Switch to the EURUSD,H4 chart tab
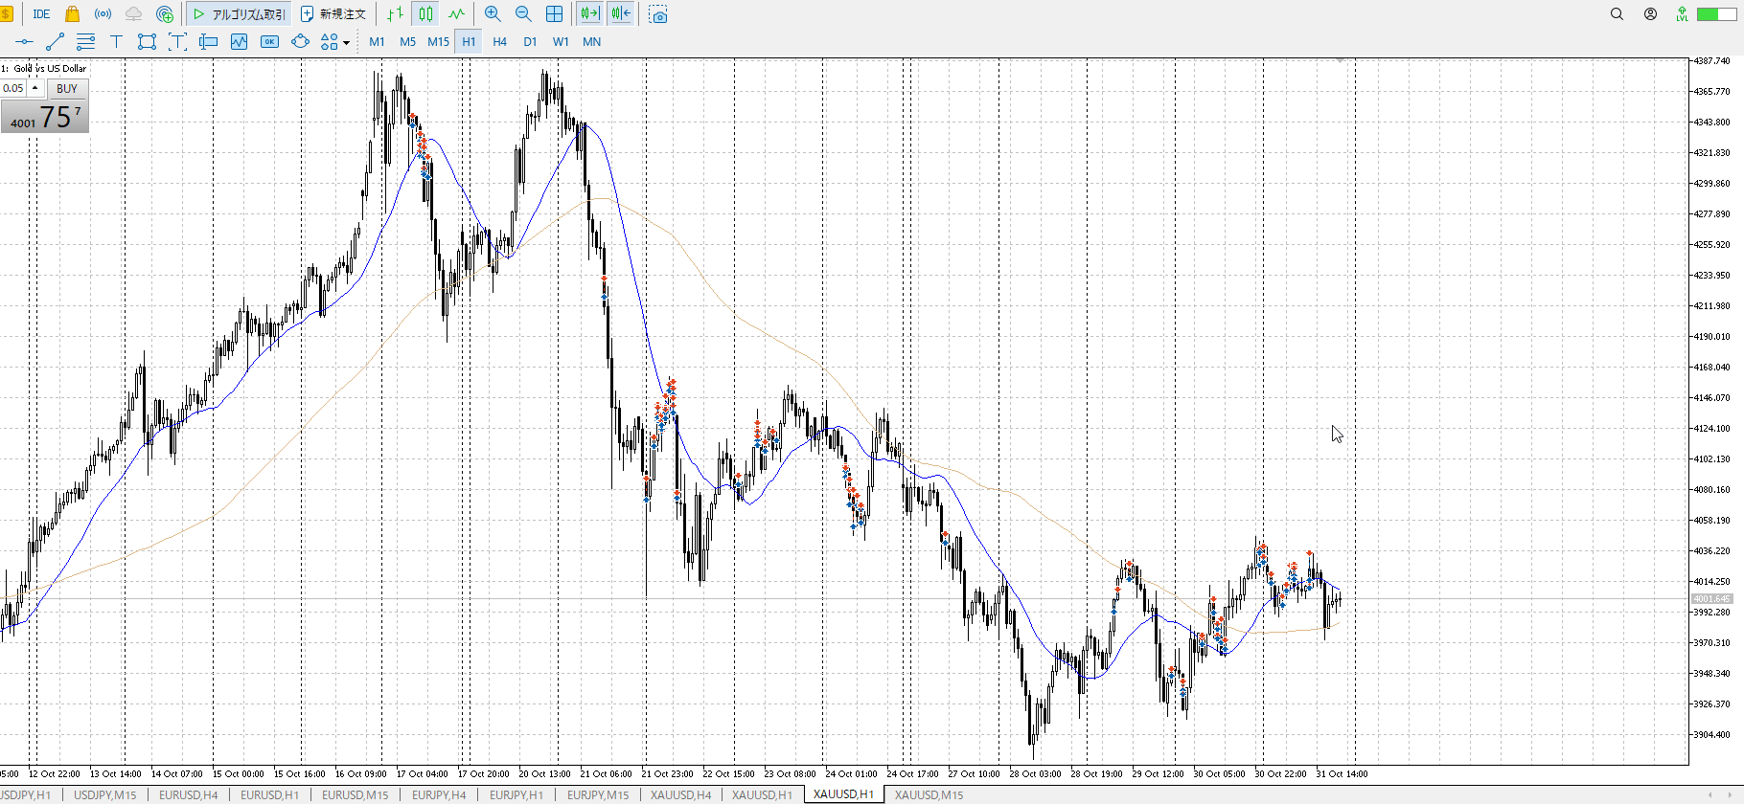This screenshot has width=1744, height=804. (x=188, y=794)
